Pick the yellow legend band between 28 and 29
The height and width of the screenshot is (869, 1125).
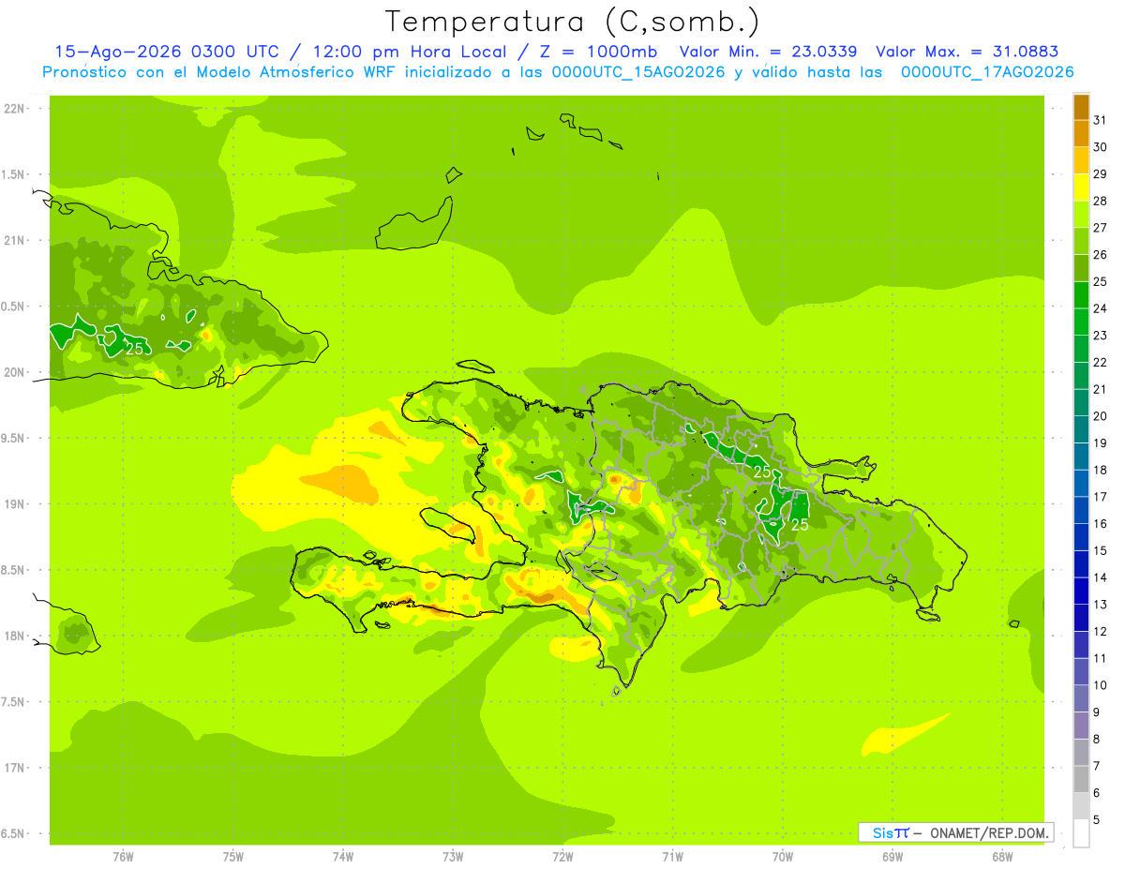[x=1081, y=187]
